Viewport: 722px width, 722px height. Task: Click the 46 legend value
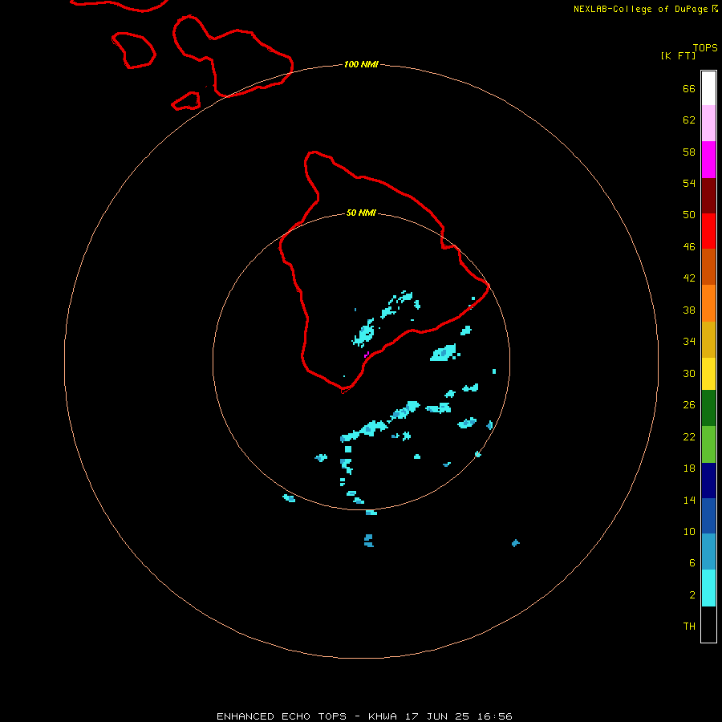point(689,247)
